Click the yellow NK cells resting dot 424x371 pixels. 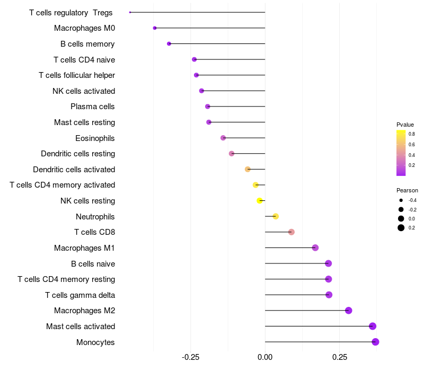tap(260, 201)
